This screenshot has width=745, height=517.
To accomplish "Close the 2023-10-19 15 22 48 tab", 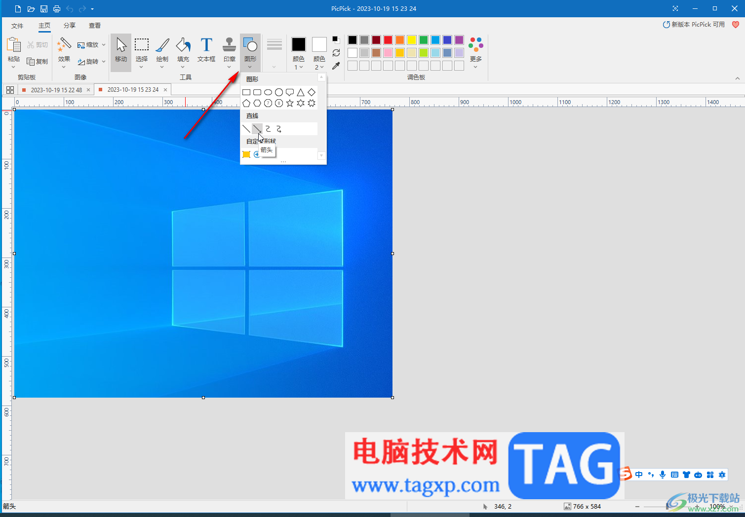I will (88, 90).
